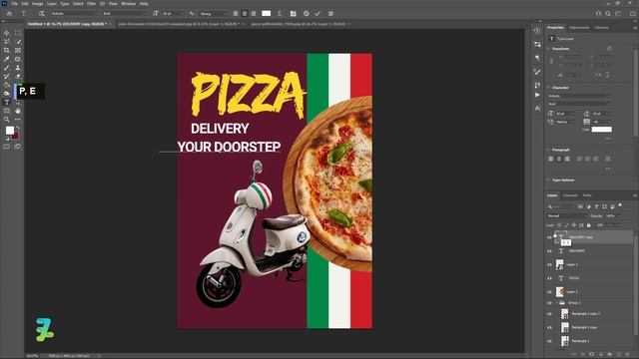
Task: Hide the DELIVERY text layer
Action: 549,251
